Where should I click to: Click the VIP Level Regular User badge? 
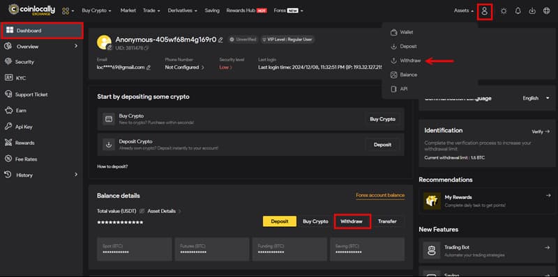(288, 40)
